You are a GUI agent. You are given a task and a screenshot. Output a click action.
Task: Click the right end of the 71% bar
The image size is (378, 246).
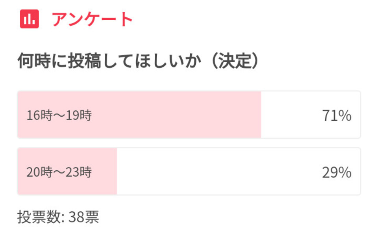pyautogui.click(x=259, y=115)
